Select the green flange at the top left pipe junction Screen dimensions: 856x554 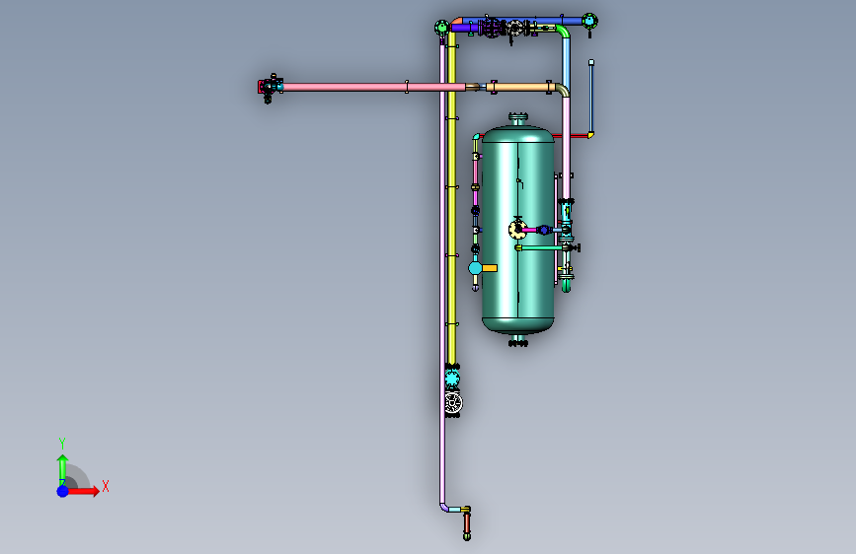pyautogui.click(x=441, y=28)
